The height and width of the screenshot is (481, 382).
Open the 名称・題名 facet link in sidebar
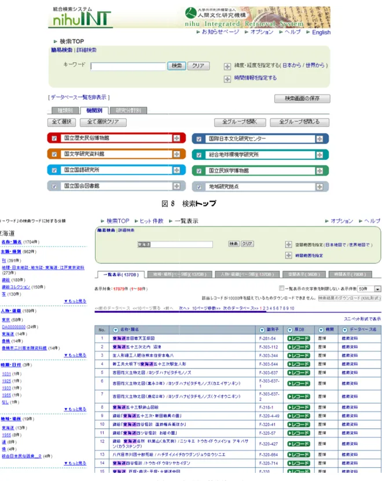tap(12, 242)
